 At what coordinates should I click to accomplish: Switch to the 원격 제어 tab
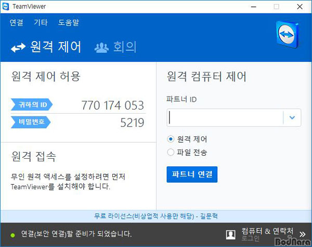[x=46, y=47]
